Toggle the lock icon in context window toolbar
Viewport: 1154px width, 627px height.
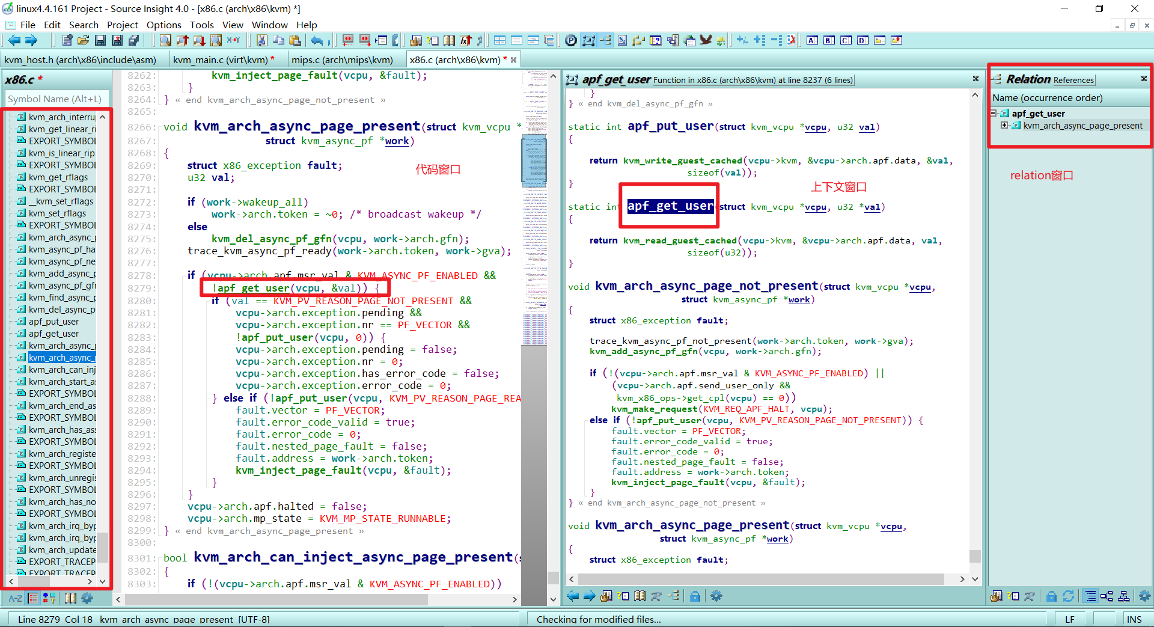click(x=695, y=596)
